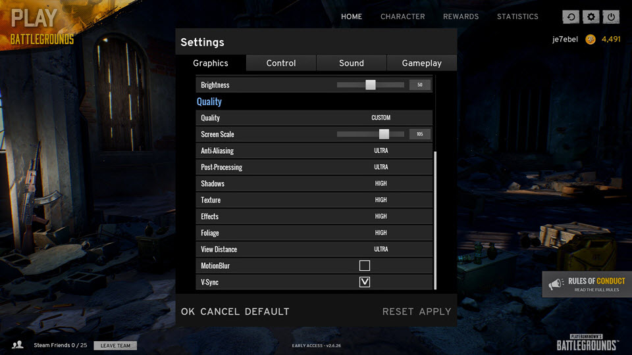Click the Screen Scale slider handle
The width and height of the screenshot is (632, 355).
click(384, 134)
